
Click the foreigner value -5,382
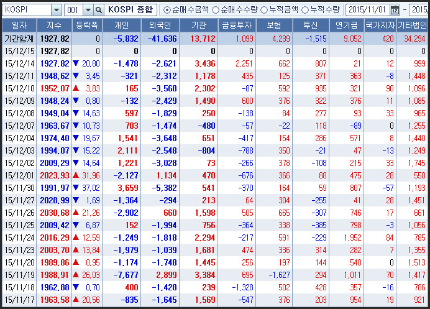click(164, 188)
